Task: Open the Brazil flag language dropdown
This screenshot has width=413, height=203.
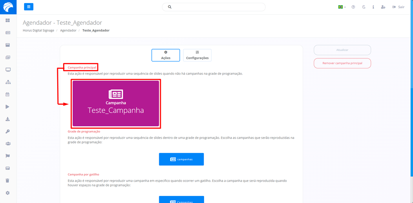Action: 342,7
